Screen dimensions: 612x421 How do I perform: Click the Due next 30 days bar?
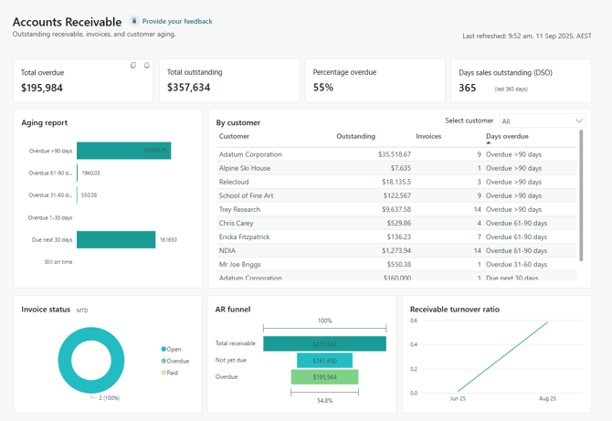tap(116, 239)
